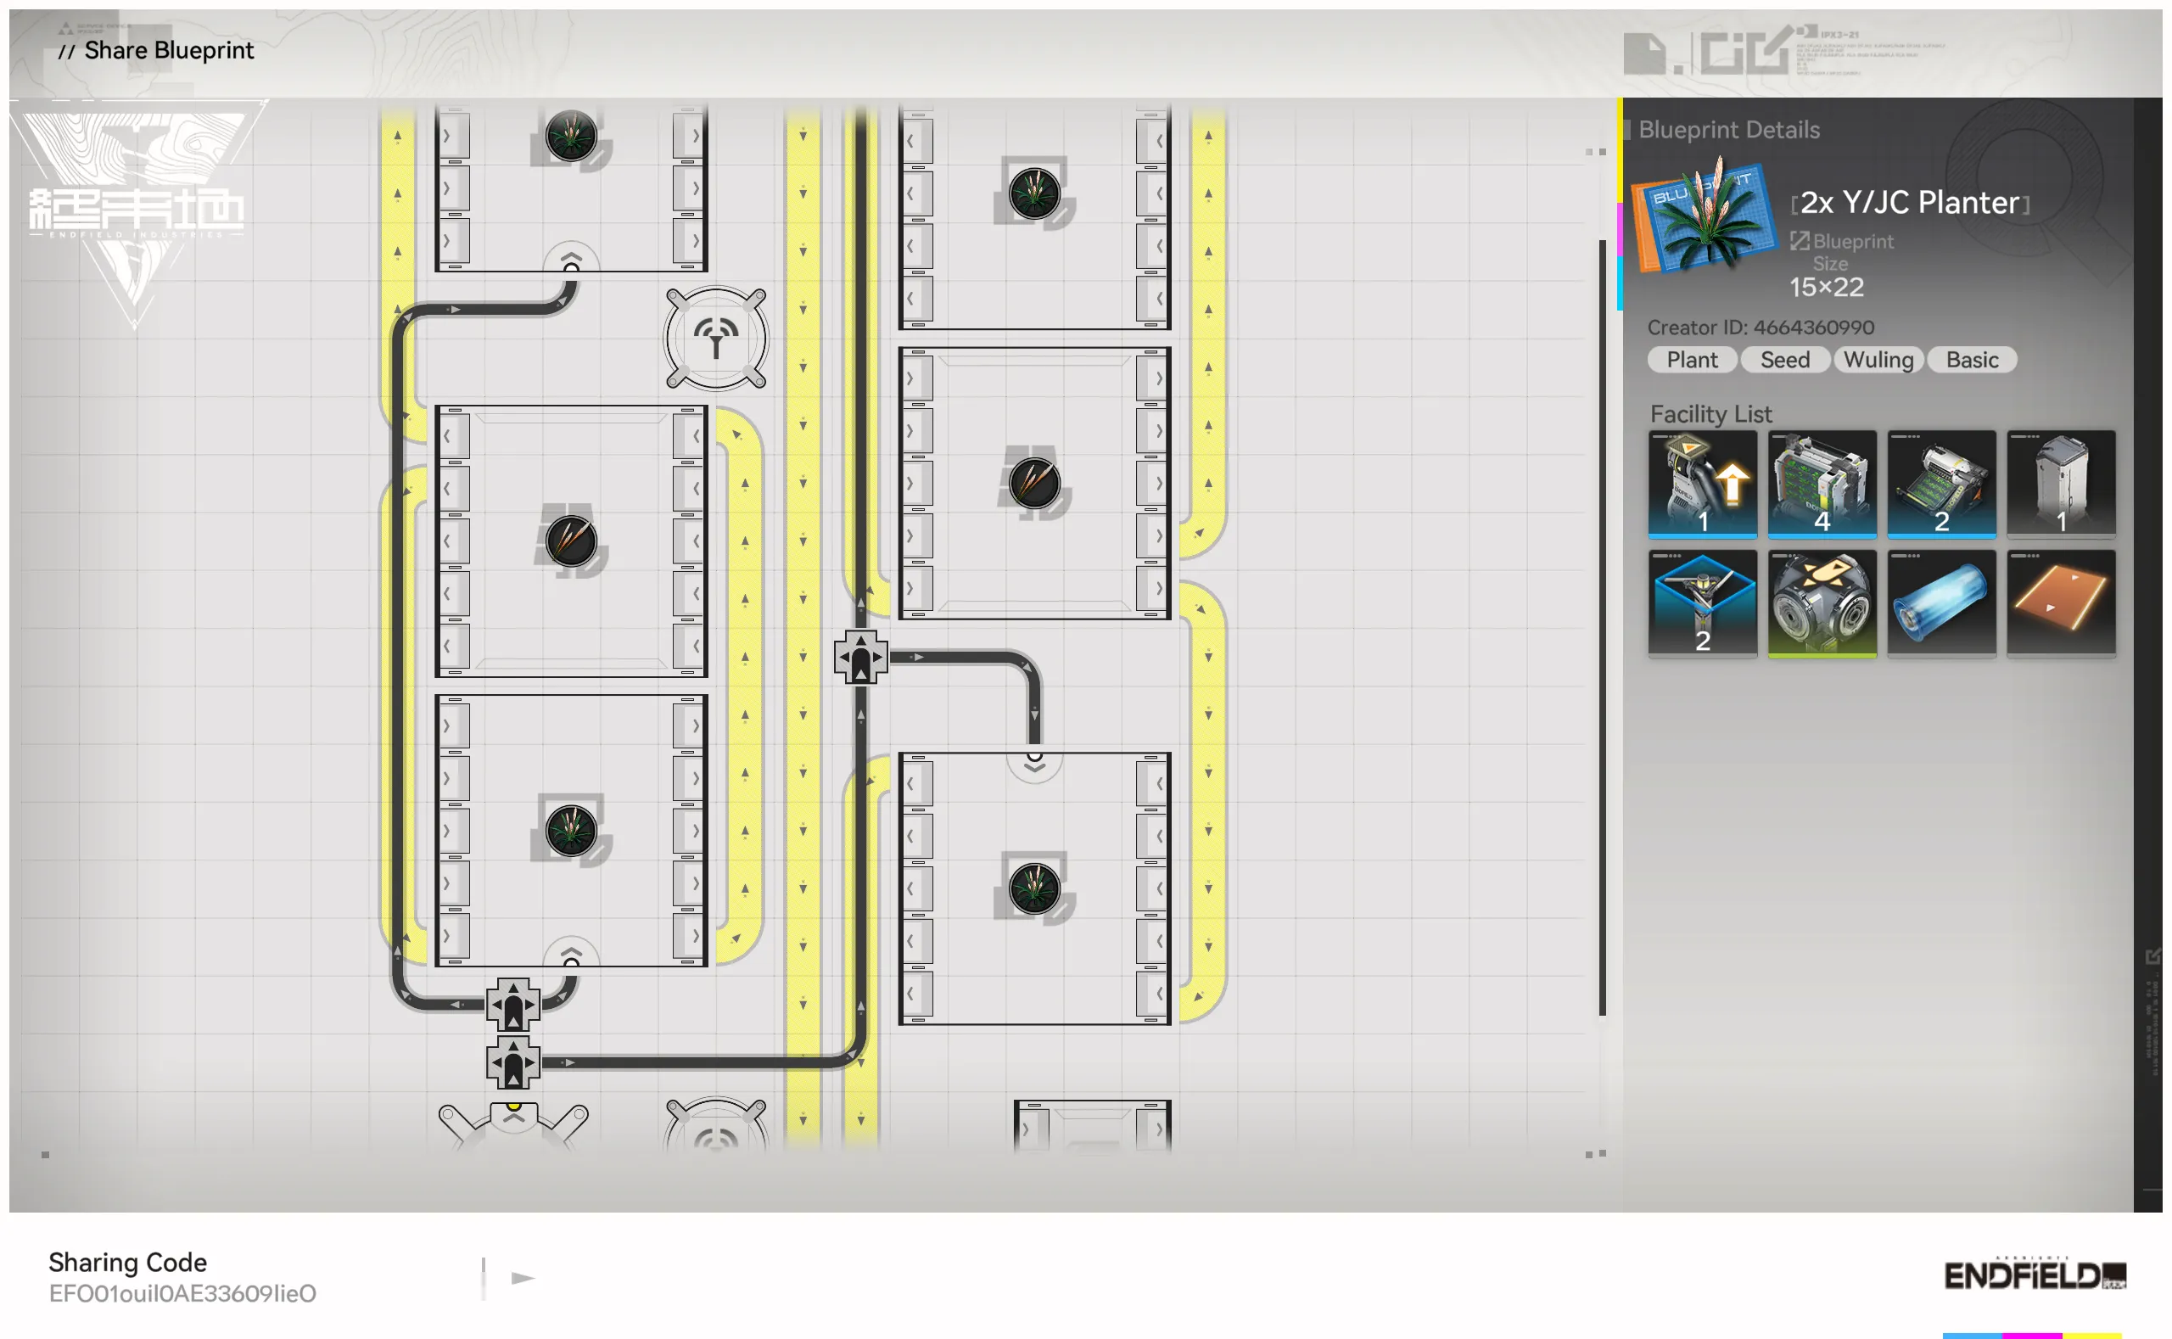2172x1339 pixels.
Task: Select the planting unit facility showing 4
Action: click(1822, 484)
